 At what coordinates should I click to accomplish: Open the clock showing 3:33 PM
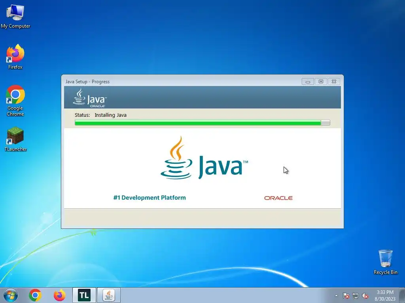[x=385, y=295]
